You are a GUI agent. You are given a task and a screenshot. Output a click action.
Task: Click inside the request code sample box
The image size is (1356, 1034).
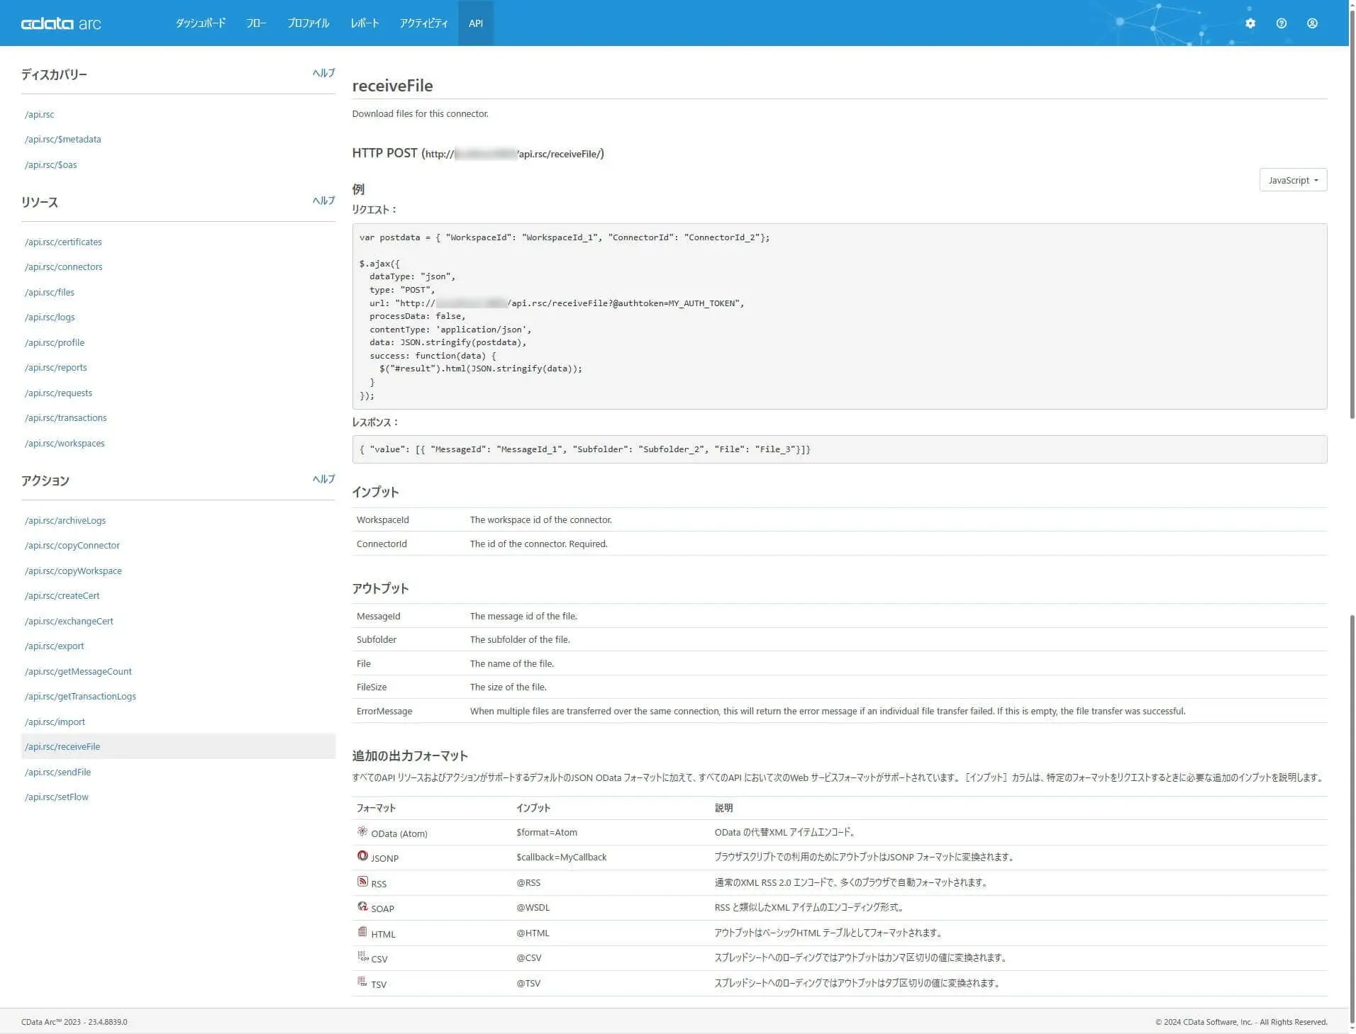[x=840, y=316]
